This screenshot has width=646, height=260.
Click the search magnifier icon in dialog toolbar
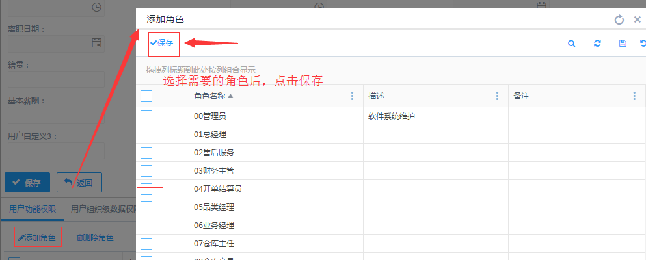point(571,44)
